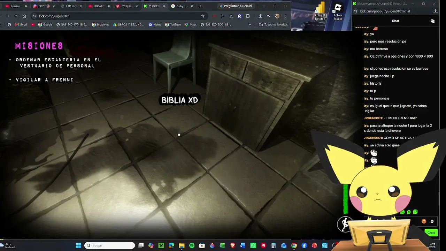
Task: Reload the kick.com page in Chrome
Action: (16, 16)
